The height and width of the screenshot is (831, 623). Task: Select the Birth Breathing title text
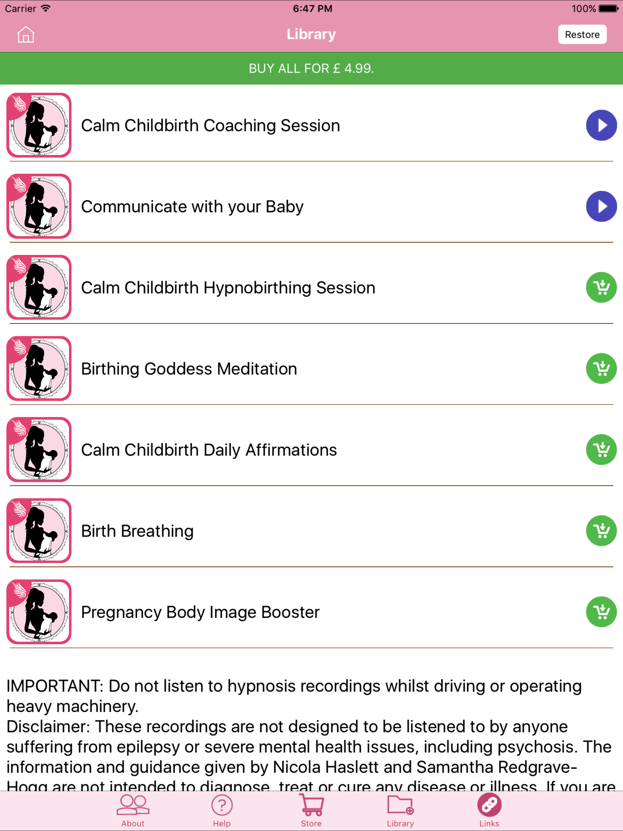[137, 531]
